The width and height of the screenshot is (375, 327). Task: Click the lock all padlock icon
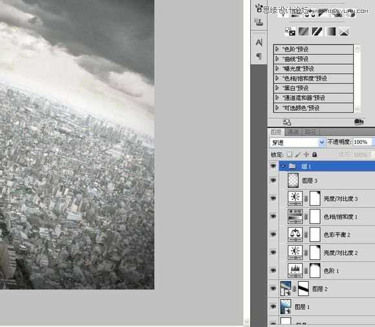(315, 154)
